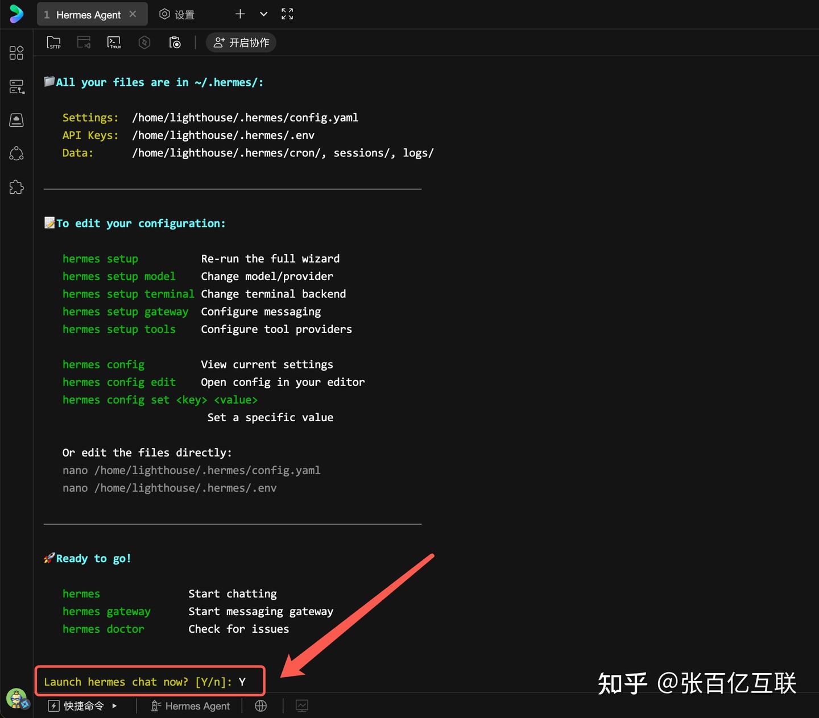
Task: Open the SFTP file browser
Action: click(x=53, y=43)
